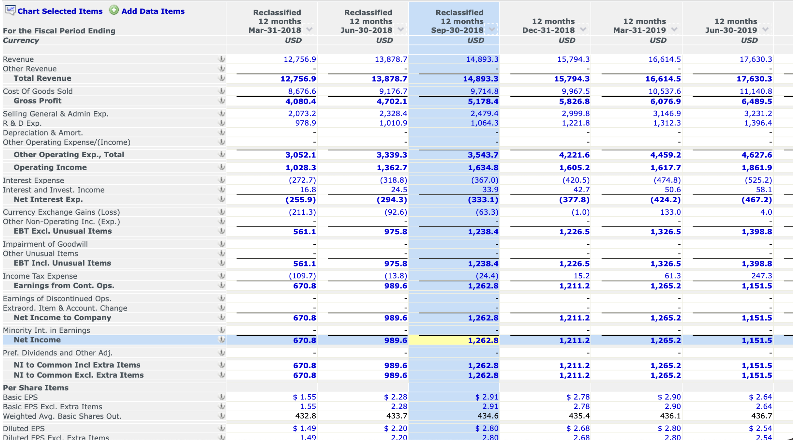Open the Jun-30-2019 period dropdown
Viewport: 793px width, 442px height.
pyautogui.click(x=765, y=30)
